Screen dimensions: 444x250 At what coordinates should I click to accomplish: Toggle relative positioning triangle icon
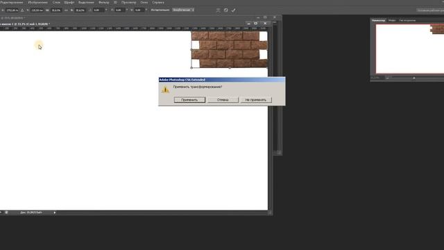coord(22,10)
